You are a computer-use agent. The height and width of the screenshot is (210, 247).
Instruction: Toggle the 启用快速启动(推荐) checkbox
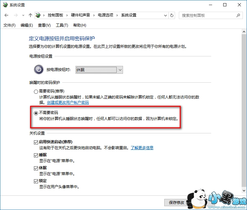tap(36, 142)
